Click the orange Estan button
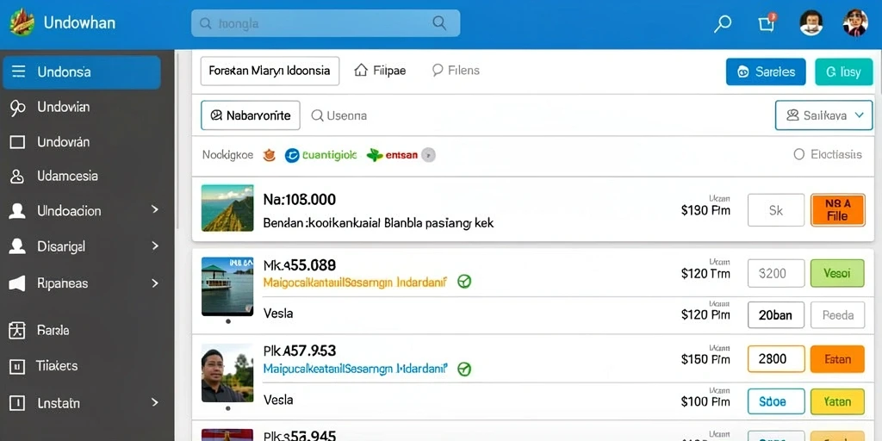The width and height of the screenshot is (882, 441). (x=837, y=359)
